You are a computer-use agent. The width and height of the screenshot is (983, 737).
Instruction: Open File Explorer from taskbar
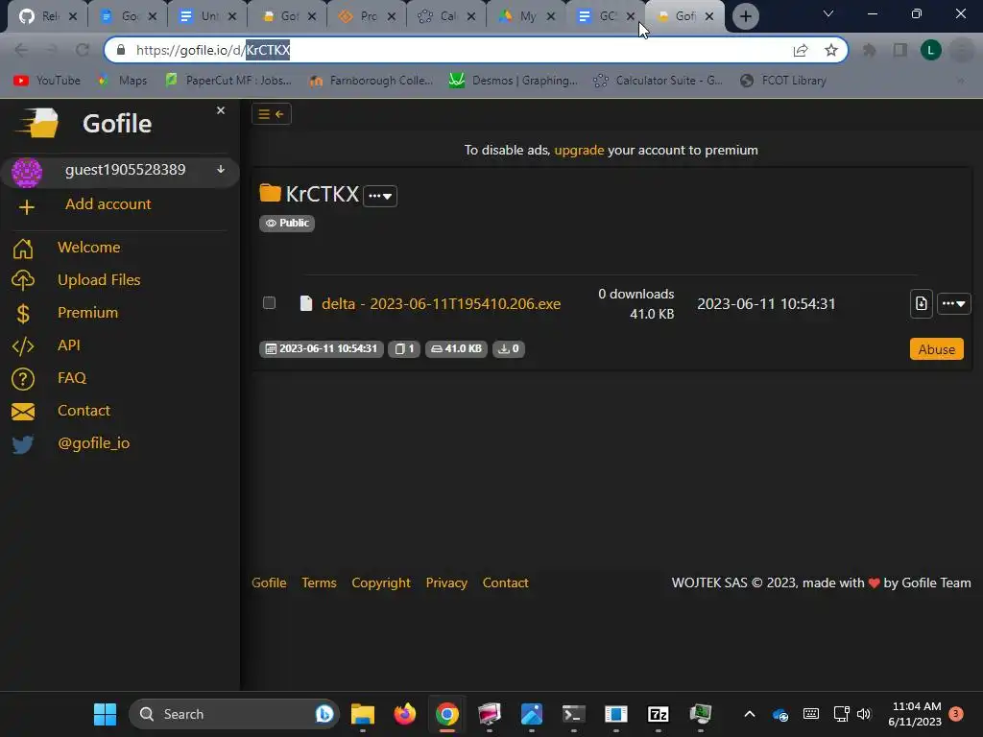click(362, 714)
